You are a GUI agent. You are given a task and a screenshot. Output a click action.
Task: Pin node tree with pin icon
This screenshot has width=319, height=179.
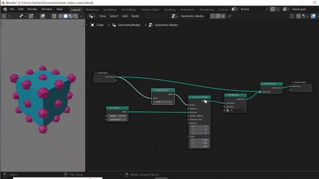[229, 16]
